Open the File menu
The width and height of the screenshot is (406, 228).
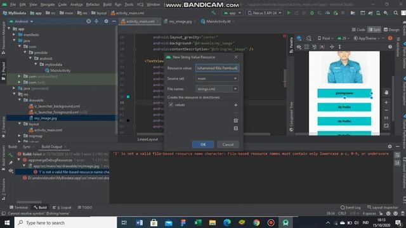point(13,4)
